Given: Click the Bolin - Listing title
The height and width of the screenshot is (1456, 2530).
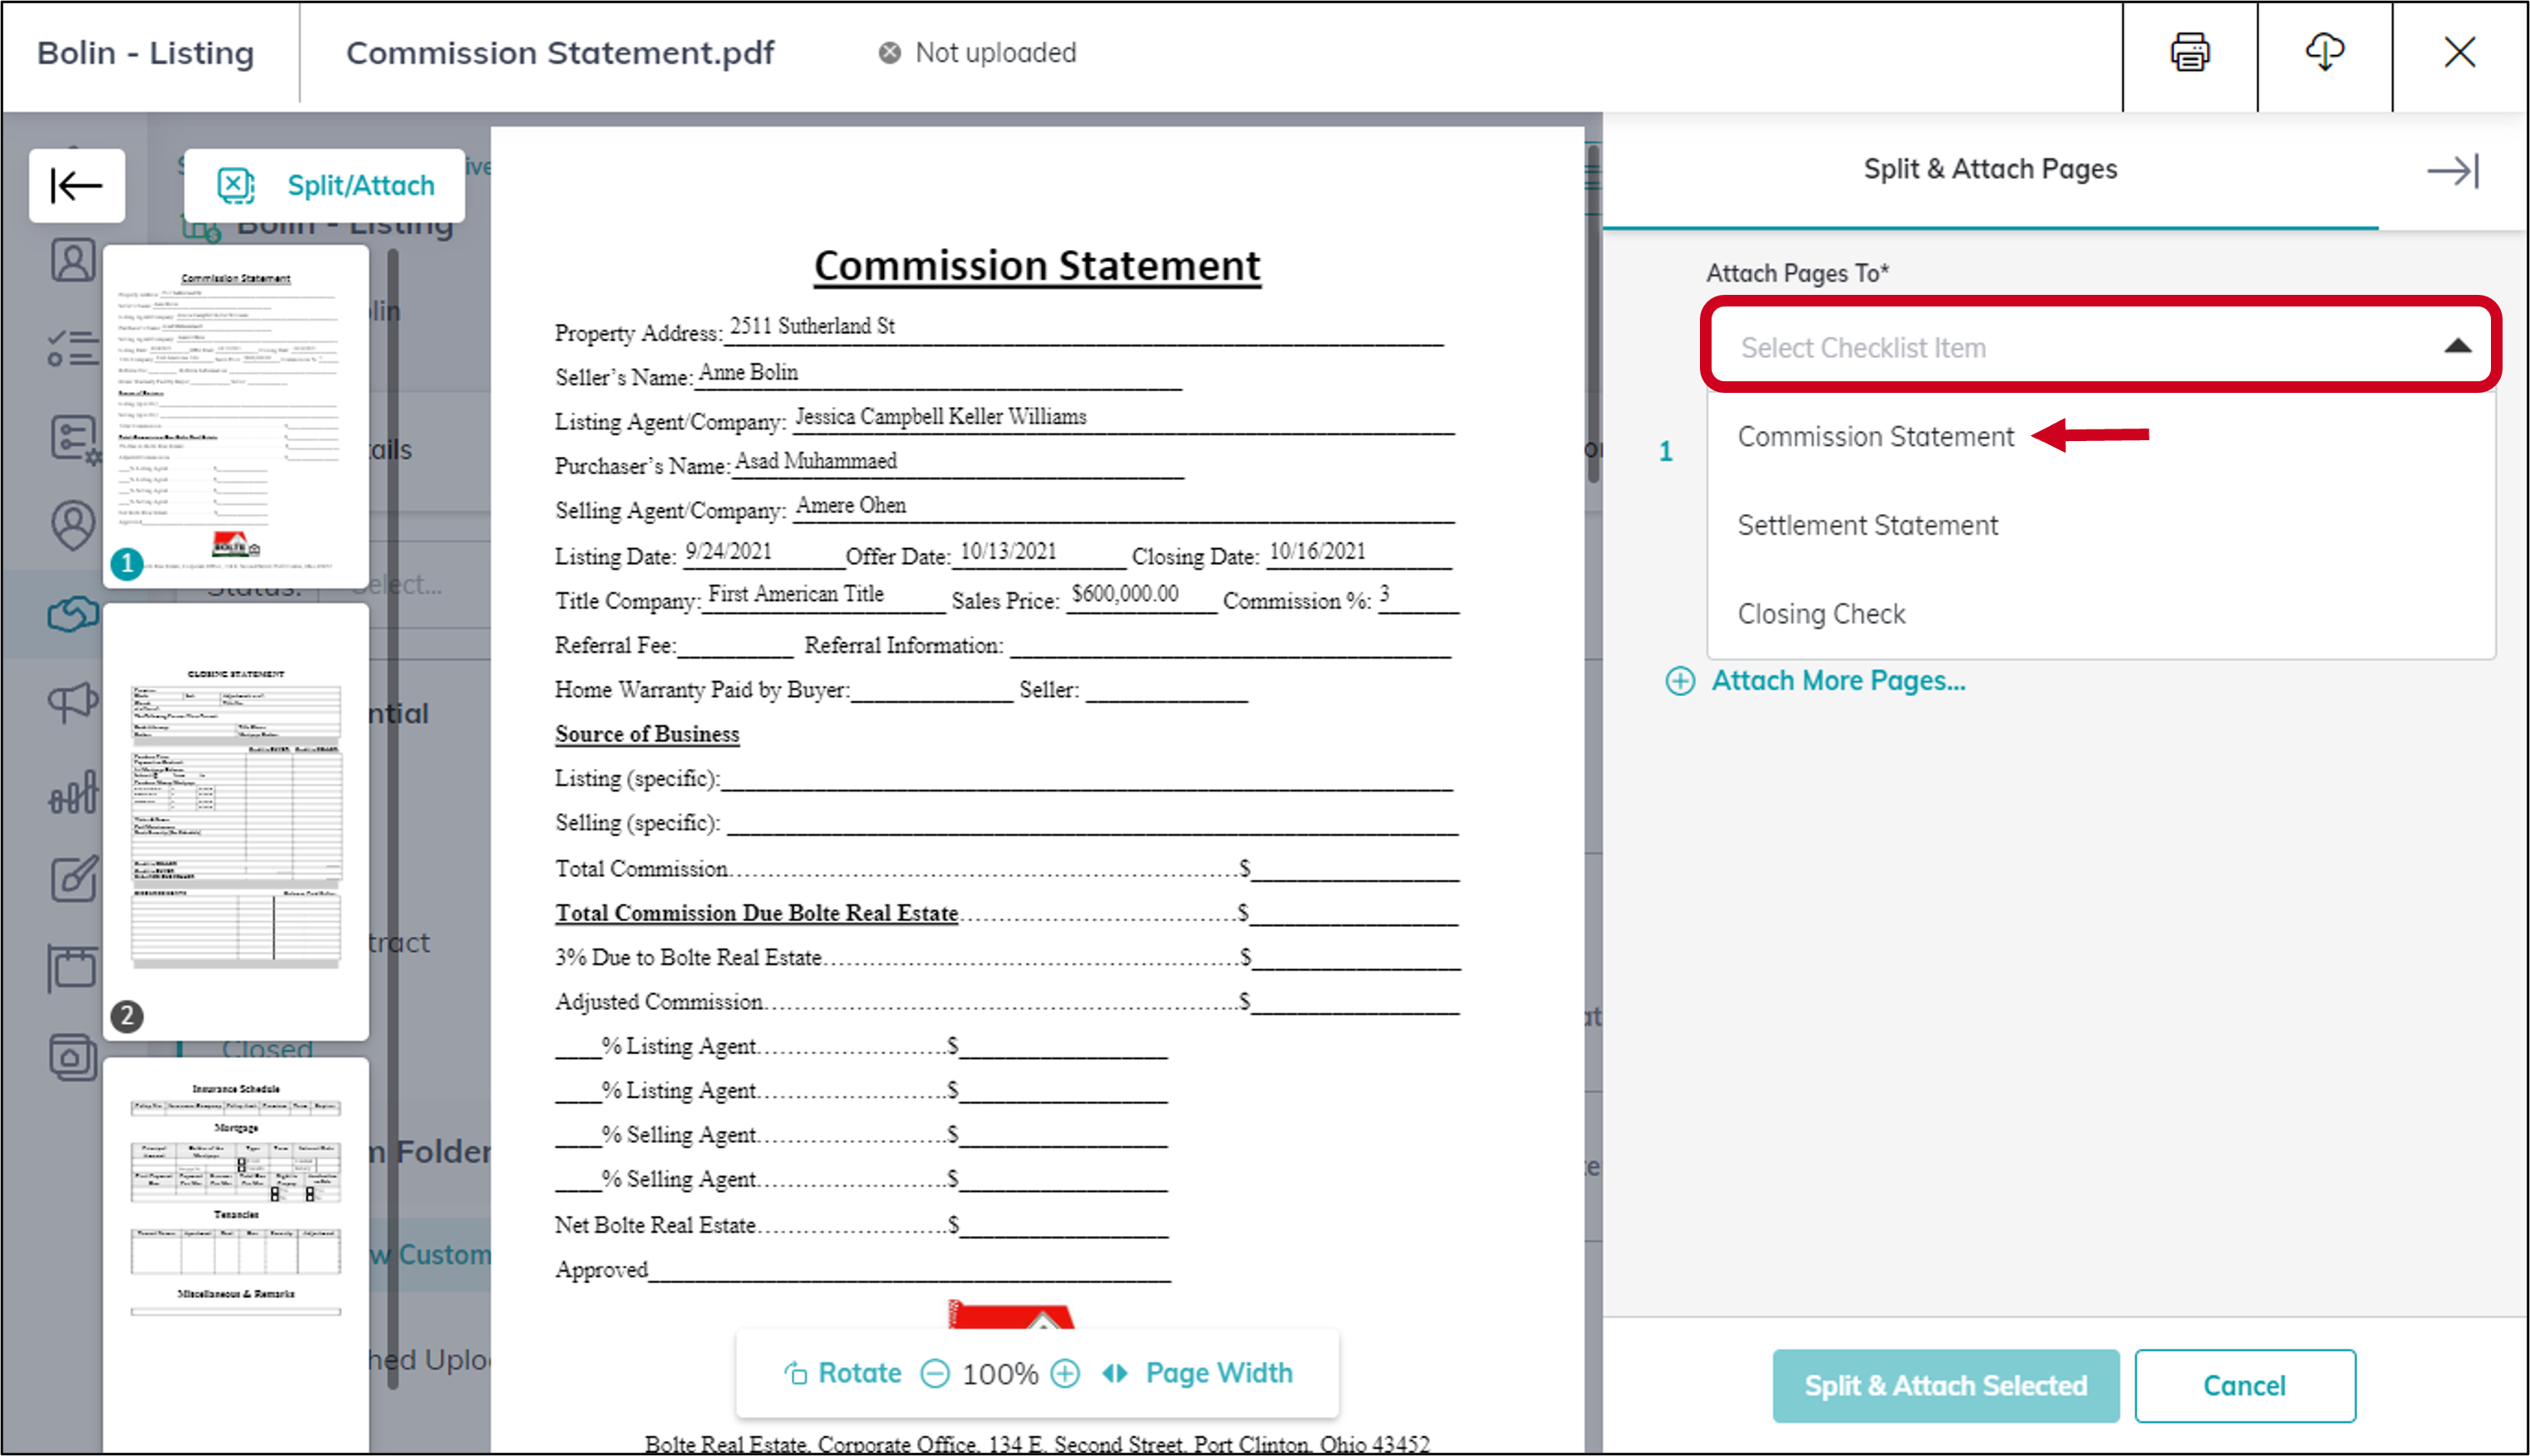Looking at the screenshot, I should click(x=146, y=52).
